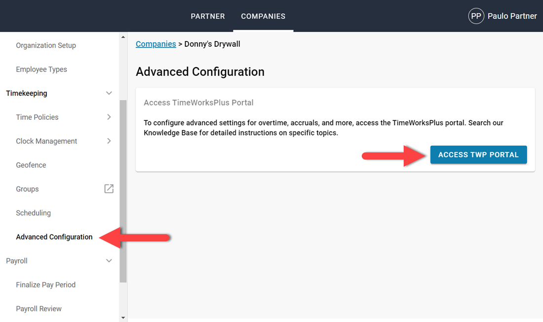
Task: Open Groups using the external link icon
Action: [x=109, y=189]
